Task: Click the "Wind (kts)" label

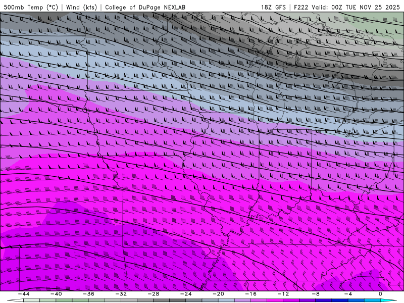Action: (x=81, y=7)
